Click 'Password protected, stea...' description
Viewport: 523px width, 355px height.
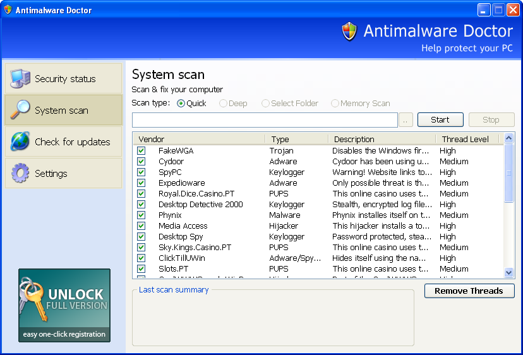pos(382,236)
